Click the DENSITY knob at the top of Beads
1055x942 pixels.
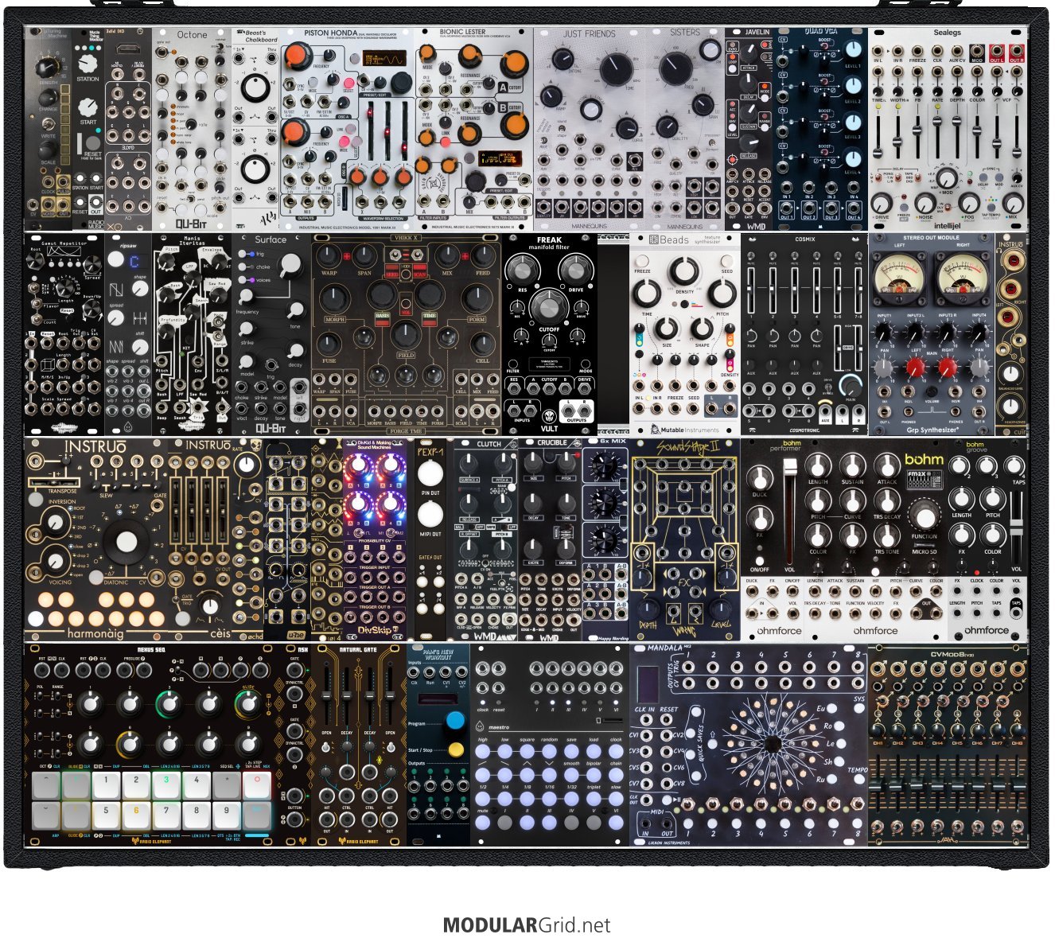[x=683, y=271]
